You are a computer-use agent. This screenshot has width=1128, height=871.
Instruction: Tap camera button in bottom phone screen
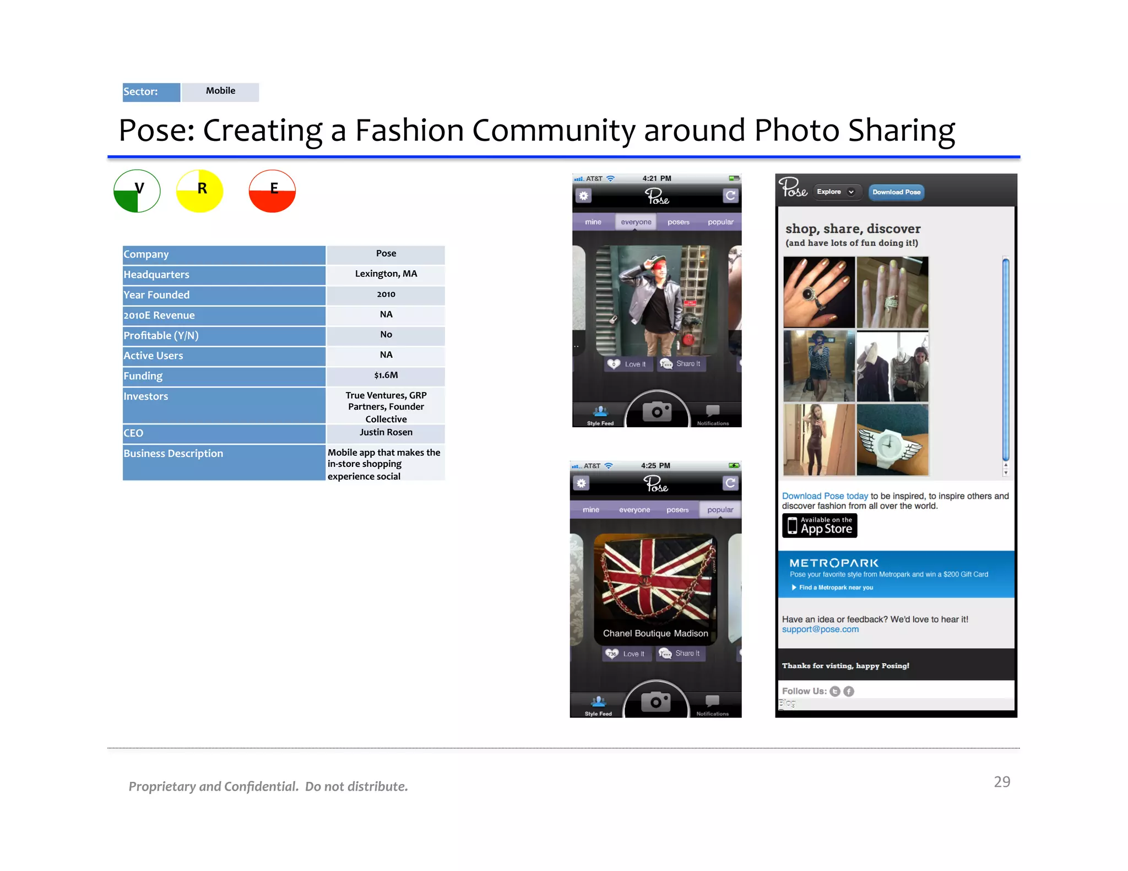(655, 701)
